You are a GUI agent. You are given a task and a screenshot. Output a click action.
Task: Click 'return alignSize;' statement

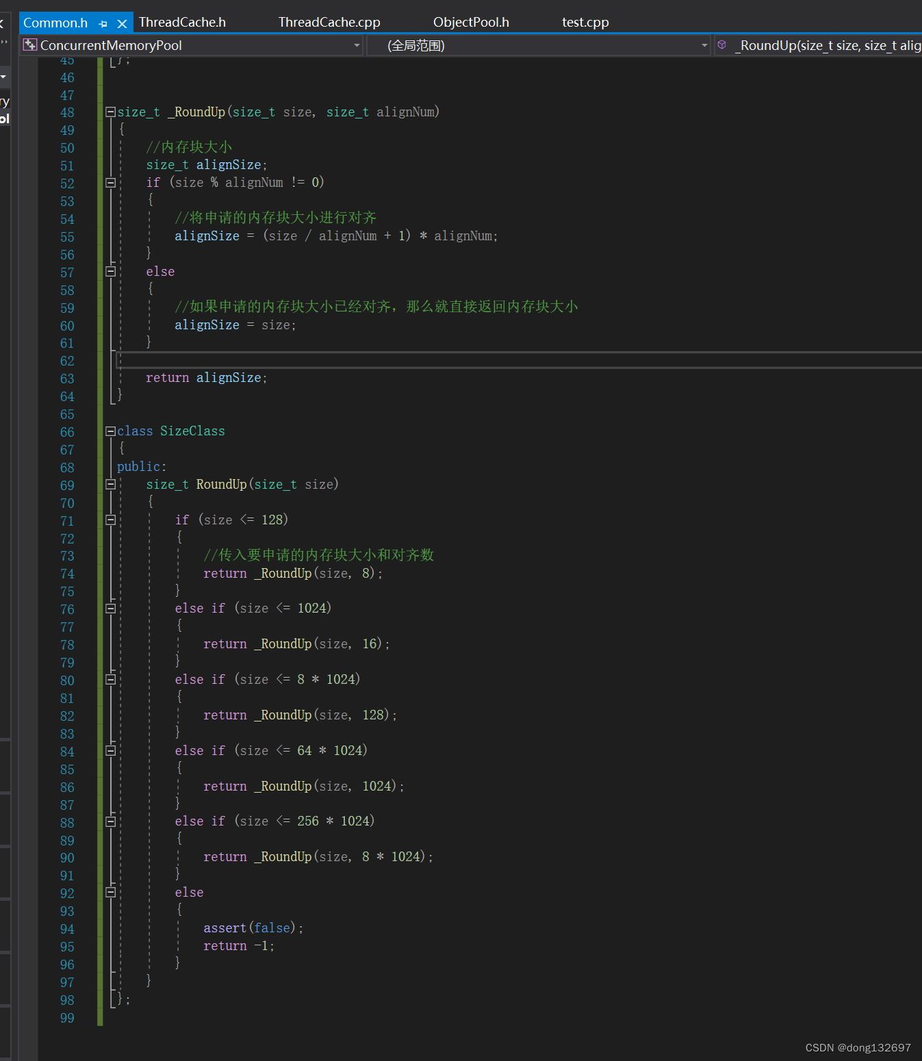point(207,378)
